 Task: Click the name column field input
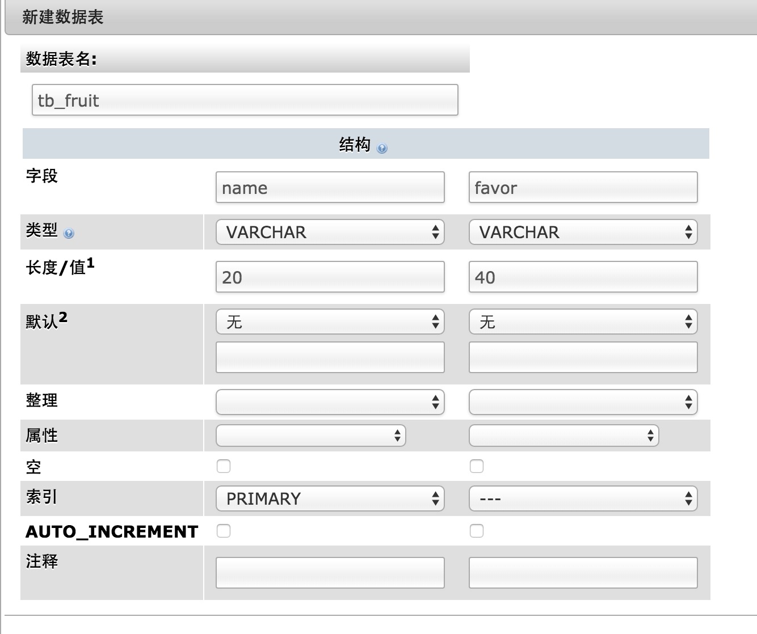coord(330,188)
